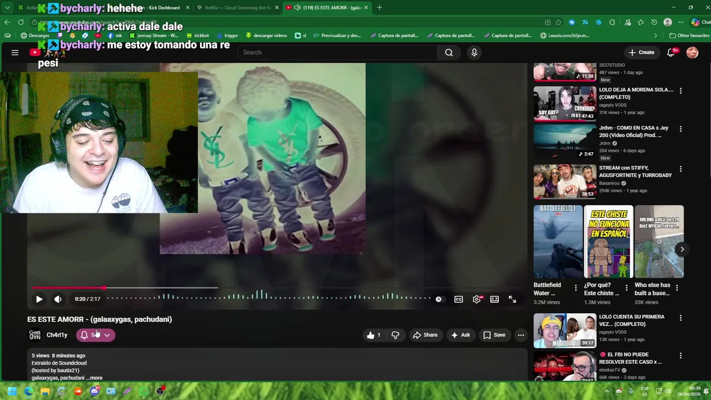Screen dimensions: 711x400
Task: Open the Ch4rl1y channel name link
Action: click(57, 335)
